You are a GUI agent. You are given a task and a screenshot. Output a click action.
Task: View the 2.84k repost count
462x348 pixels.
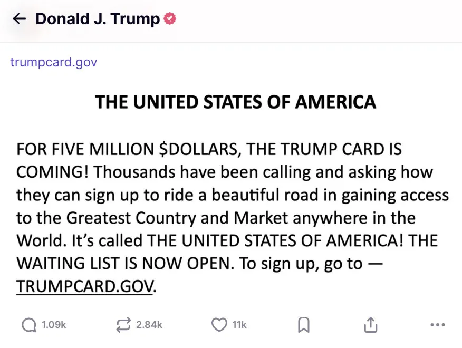149,325
